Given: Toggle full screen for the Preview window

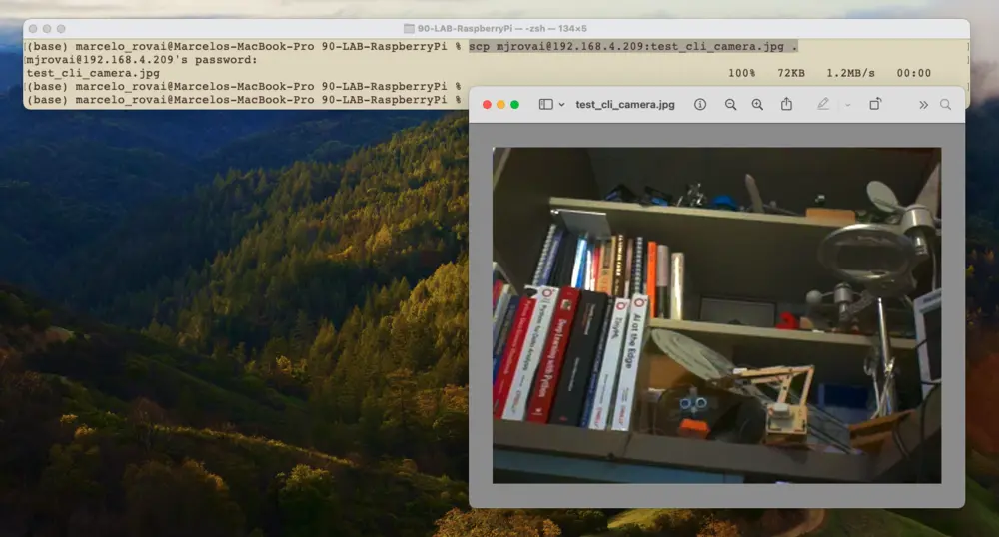Looking at the screenshot, I should tap(514, 104).
